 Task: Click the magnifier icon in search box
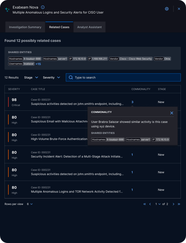tap(71, 77)
